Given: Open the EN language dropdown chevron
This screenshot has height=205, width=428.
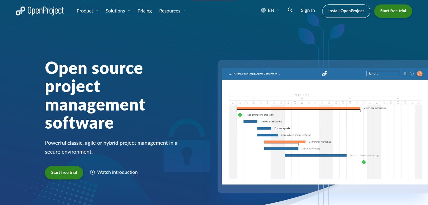Looking at the screenshot, I should 278,10.
